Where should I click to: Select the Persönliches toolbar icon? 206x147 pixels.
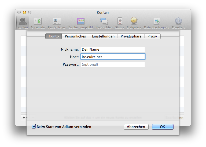coord(57,23)
